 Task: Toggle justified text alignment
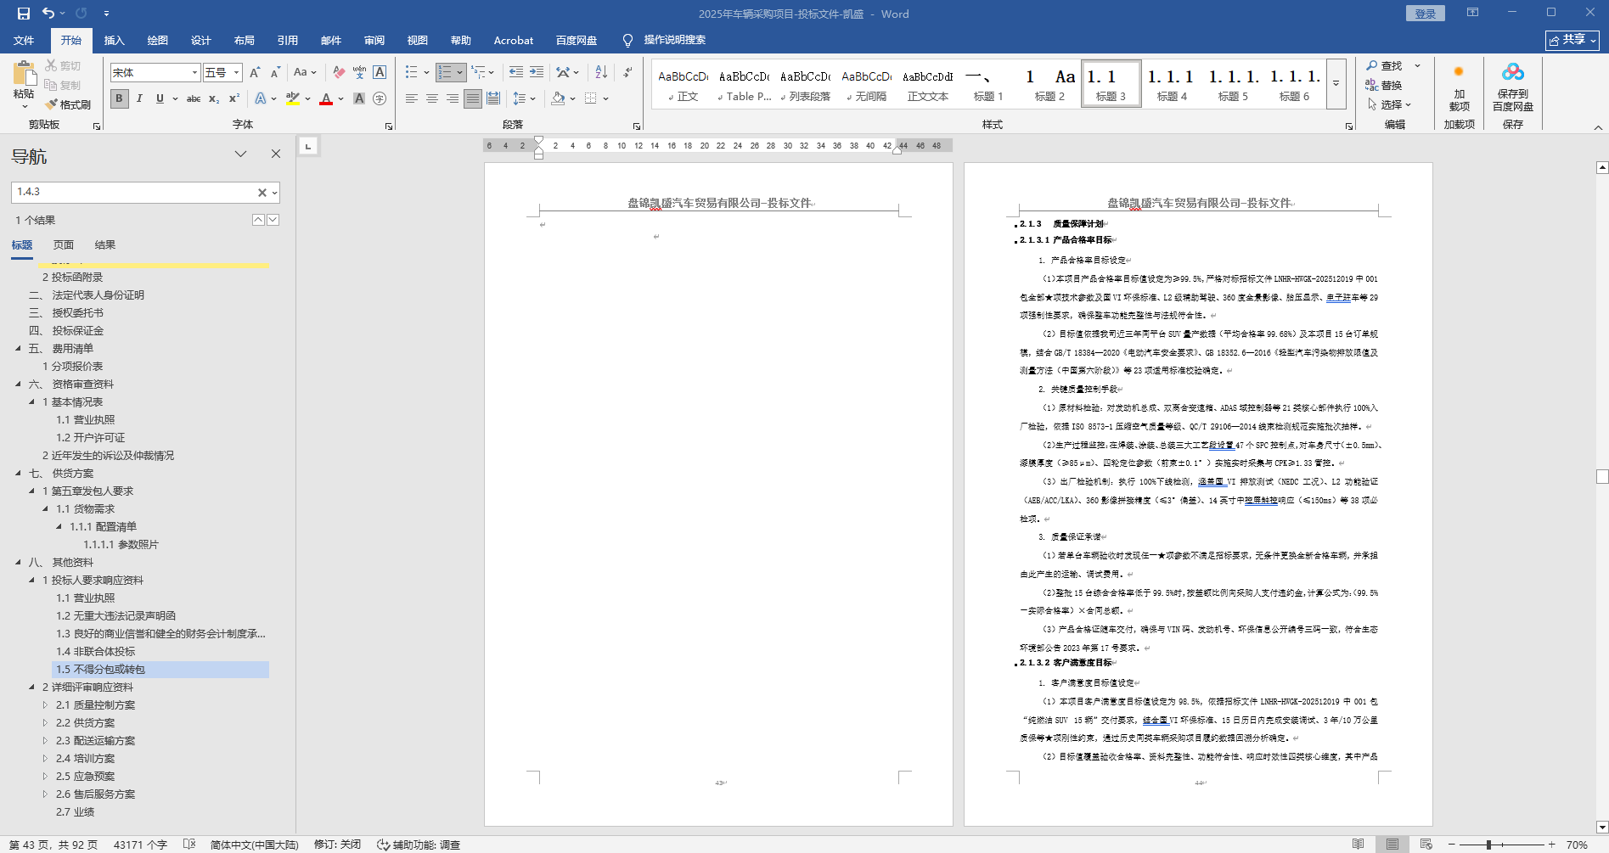click(x=473, y=98)
